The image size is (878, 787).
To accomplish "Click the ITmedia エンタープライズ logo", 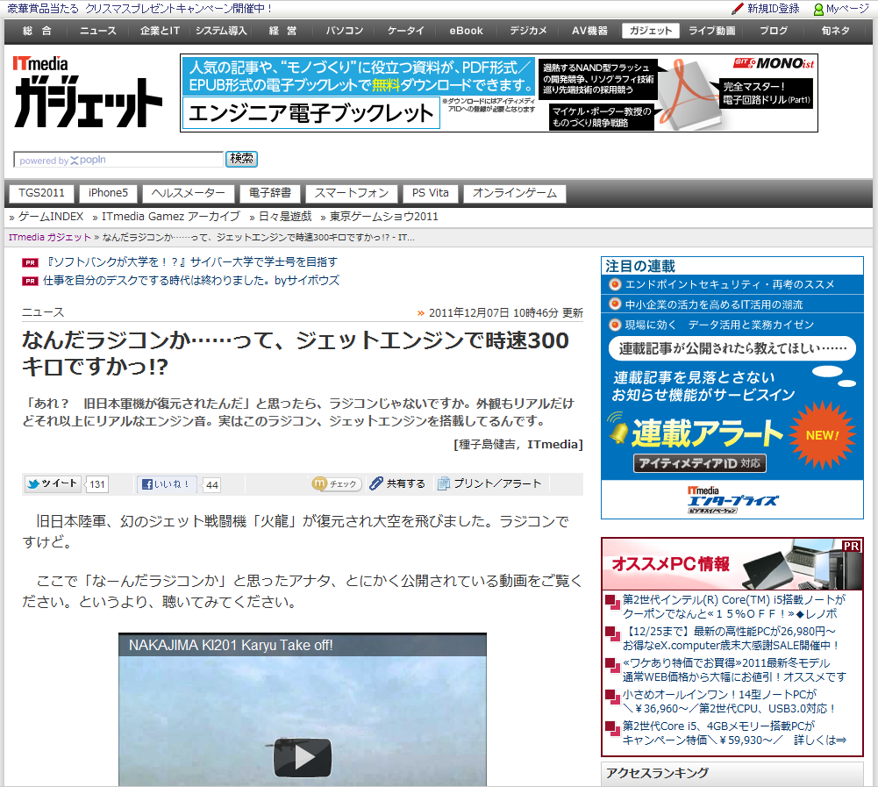I will [732, 499].
